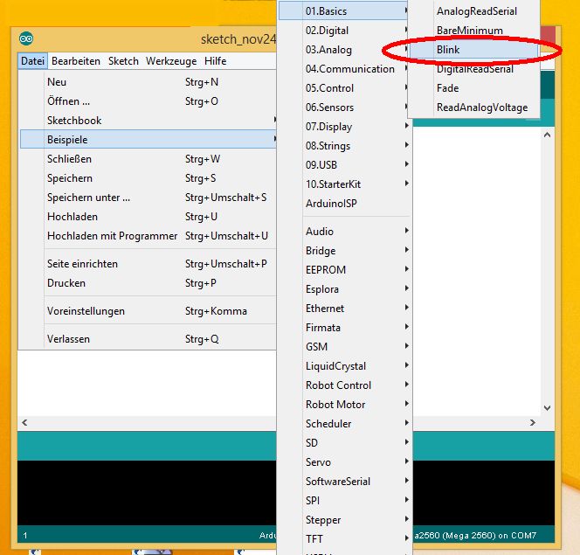This screenshot has width=580, height=555.
Task: Expand 07.Display examples submenu
Action: [x=345, y=127]
